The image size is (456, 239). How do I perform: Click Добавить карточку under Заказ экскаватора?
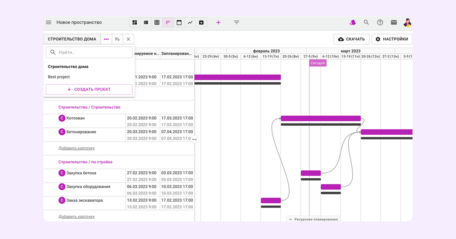click(x=76, y=216)
